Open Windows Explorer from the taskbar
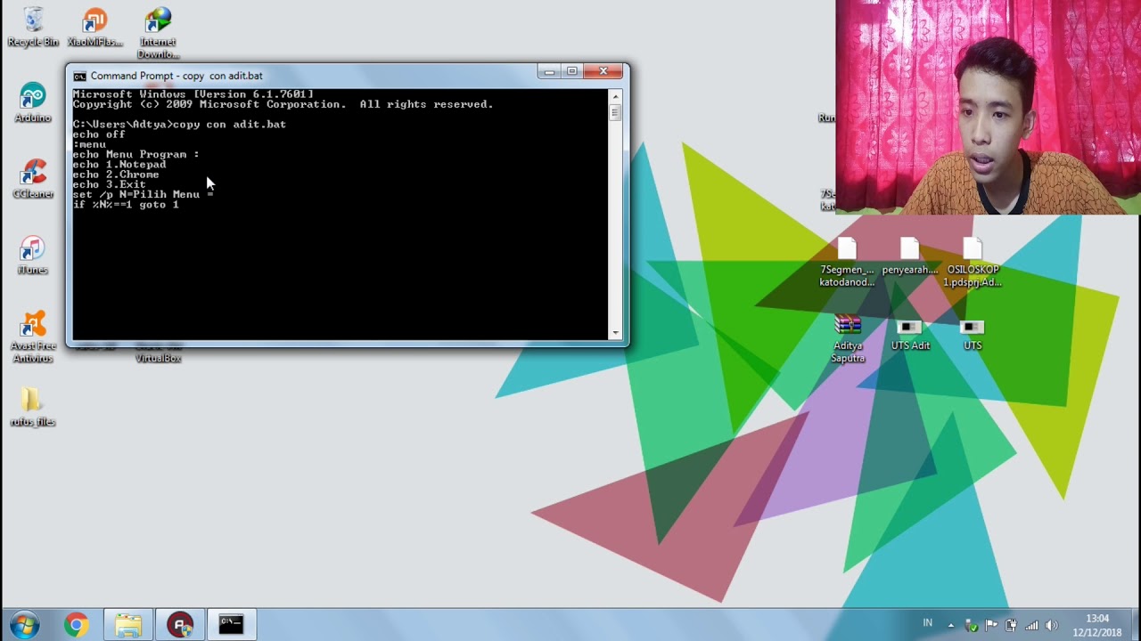The width and height of the screenshot is (1141, 641). coord(128,625)
